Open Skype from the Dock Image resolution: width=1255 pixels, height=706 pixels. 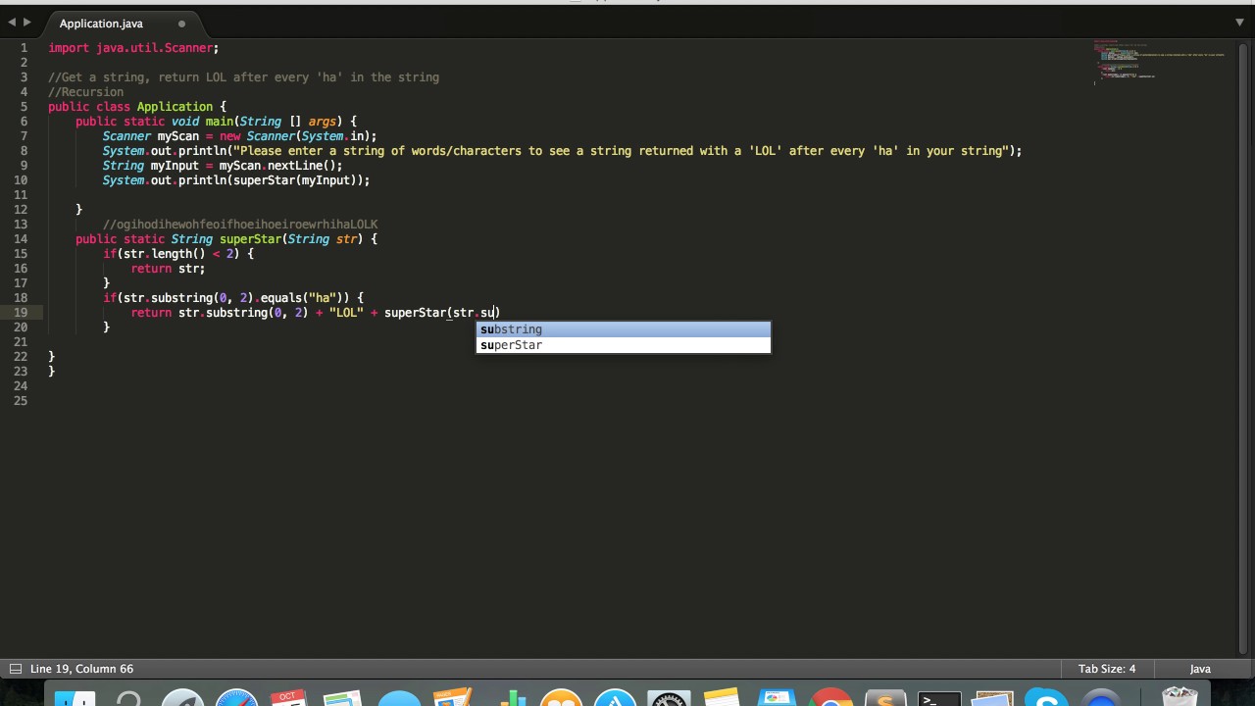[1045, 698]
